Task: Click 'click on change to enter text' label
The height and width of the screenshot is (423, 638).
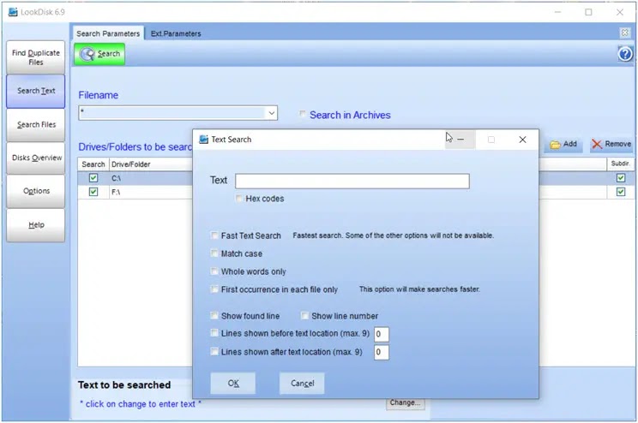Action: click(x=141, y=404)
